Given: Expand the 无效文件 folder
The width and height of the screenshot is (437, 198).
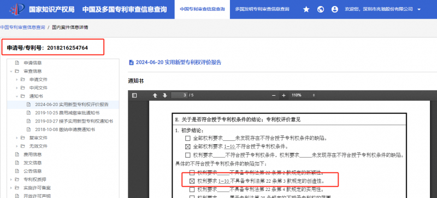Looking at the screenshot, I should click(17, 146).
